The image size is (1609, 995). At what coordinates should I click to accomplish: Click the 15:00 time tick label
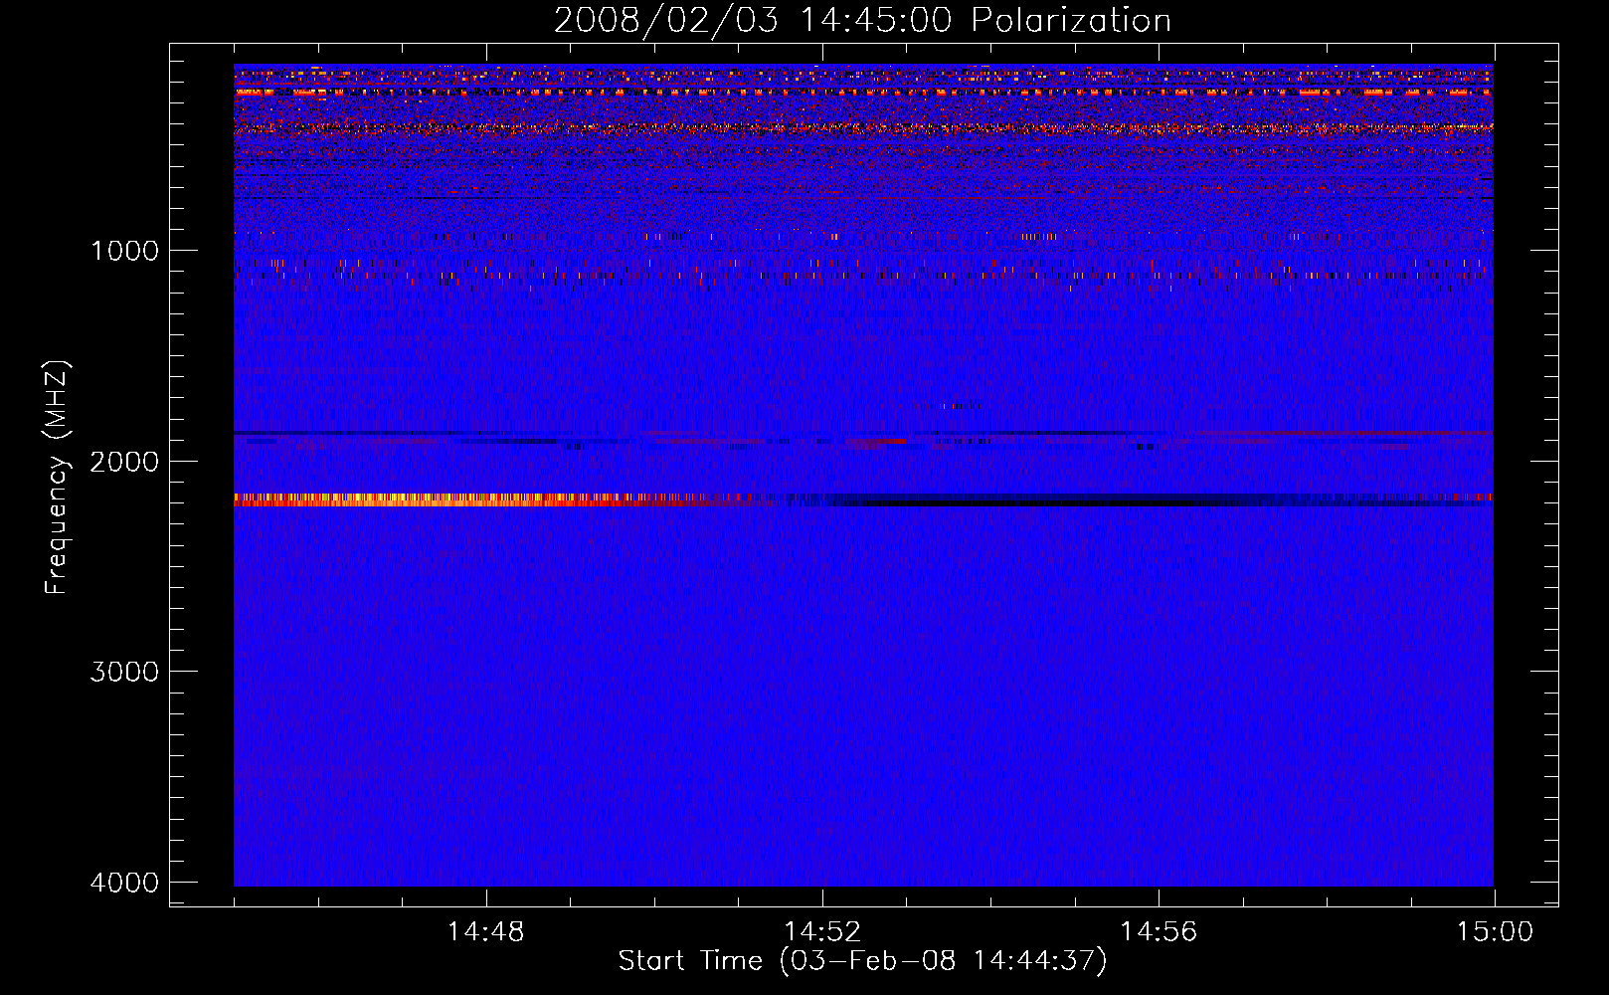coord(1495,932)
